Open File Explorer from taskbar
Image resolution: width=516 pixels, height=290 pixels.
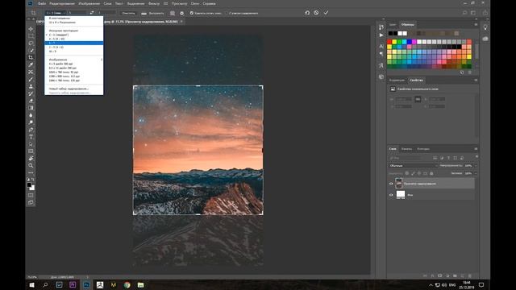tap(140, 284)
